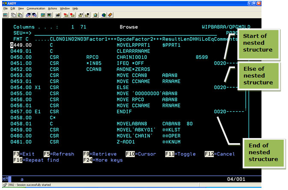Click the F9=Retrieve function key

(x=100, y=154)
